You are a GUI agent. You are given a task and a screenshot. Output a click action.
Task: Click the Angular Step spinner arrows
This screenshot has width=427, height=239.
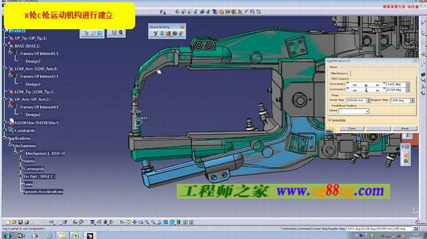pyautogui.click(x=413, y=100)
